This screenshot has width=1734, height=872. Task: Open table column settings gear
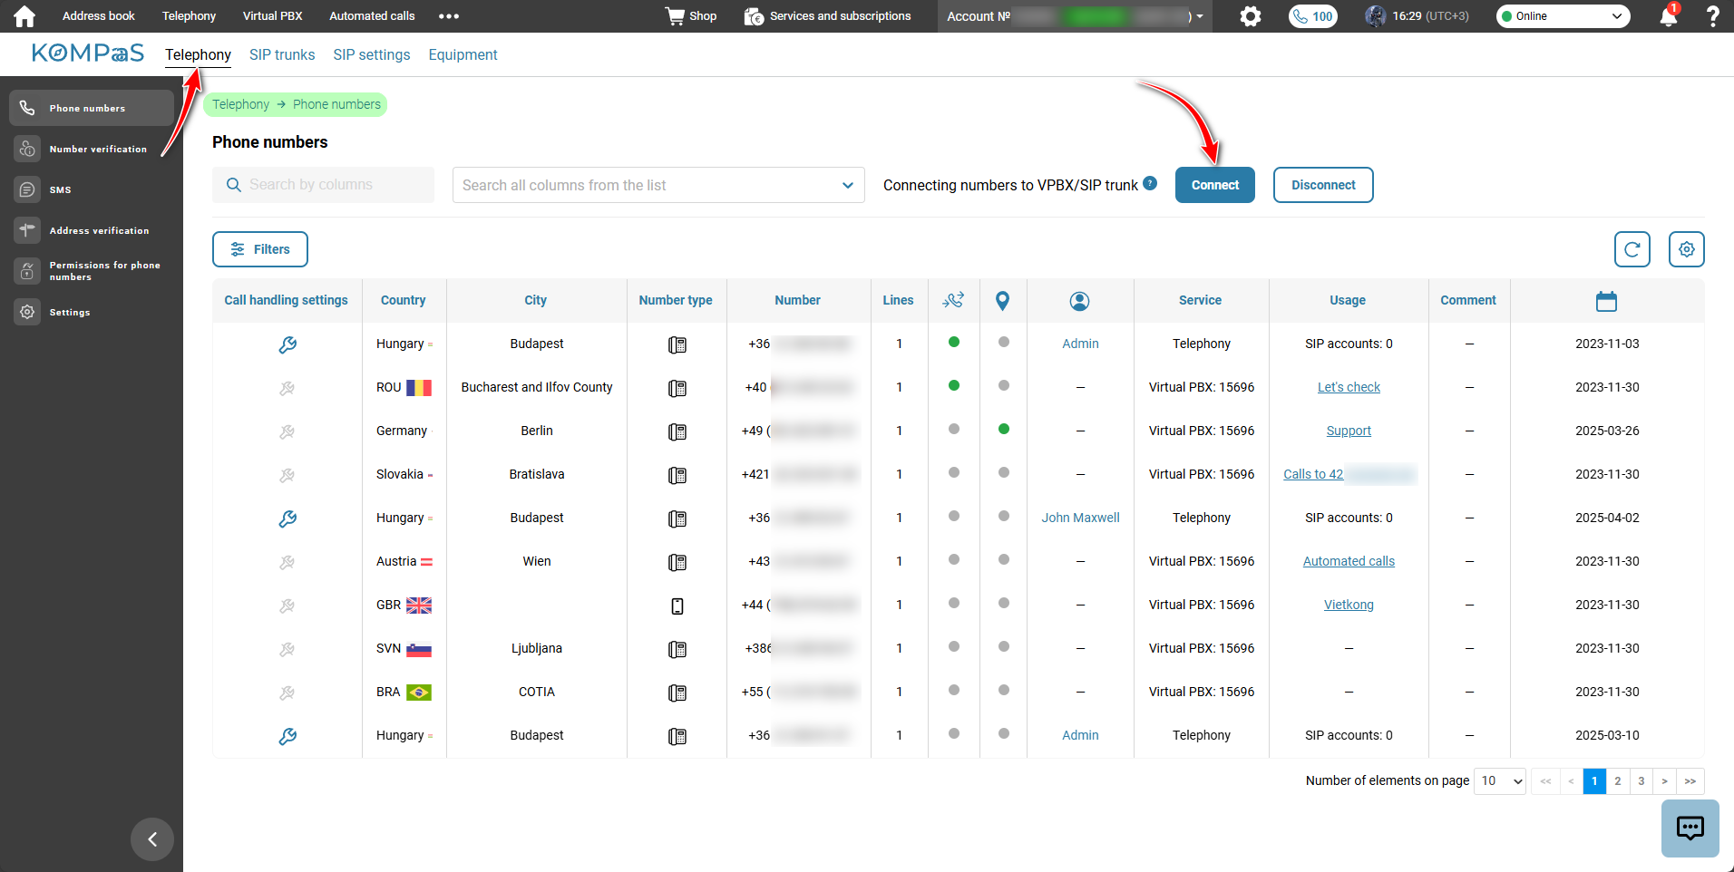pos(1686,249)
